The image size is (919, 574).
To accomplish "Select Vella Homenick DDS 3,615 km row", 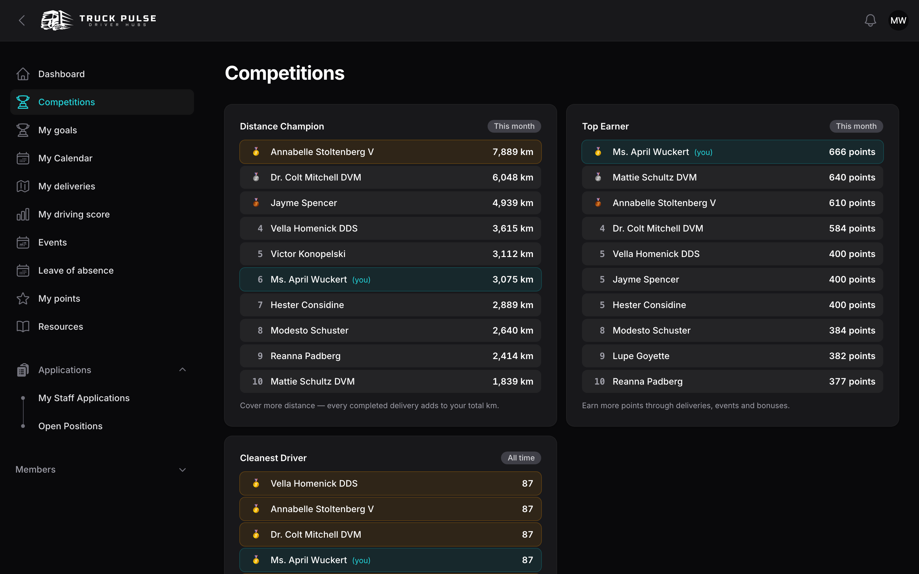I will [390, 229].
